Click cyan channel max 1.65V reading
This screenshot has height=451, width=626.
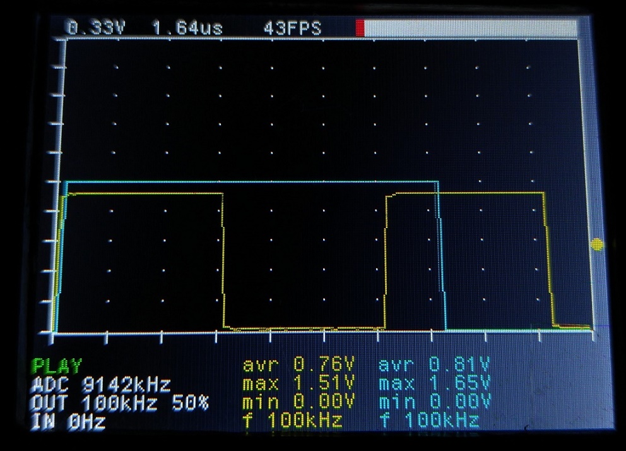[x=434, y=383]
